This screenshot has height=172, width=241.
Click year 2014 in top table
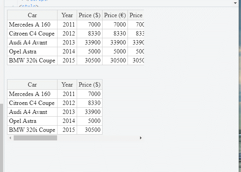pos(67,51)
